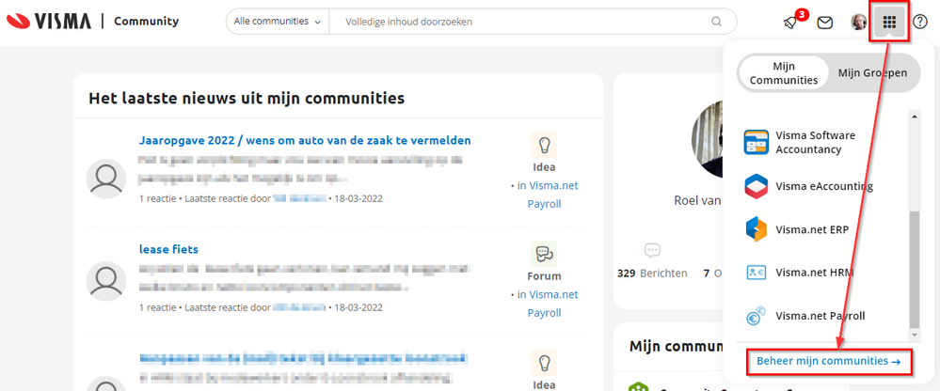
Task: Click the communities list scrollbar thumb
Action: click(x=915, y=268)
